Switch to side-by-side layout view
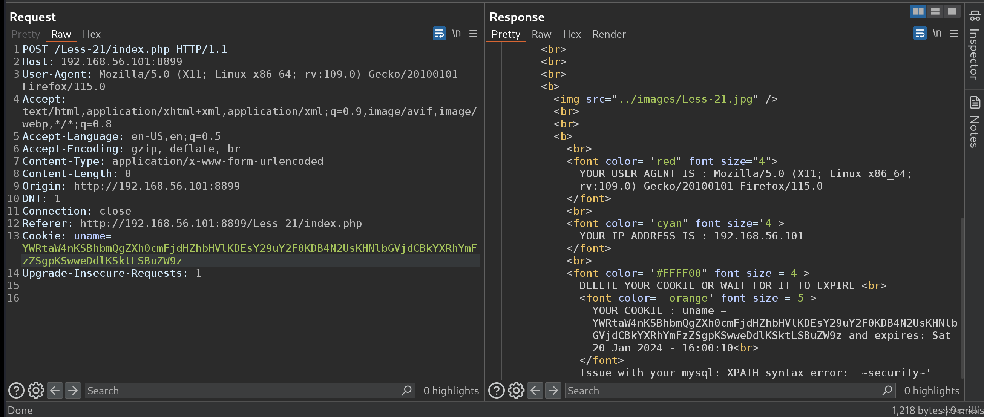 click(918, 11)
